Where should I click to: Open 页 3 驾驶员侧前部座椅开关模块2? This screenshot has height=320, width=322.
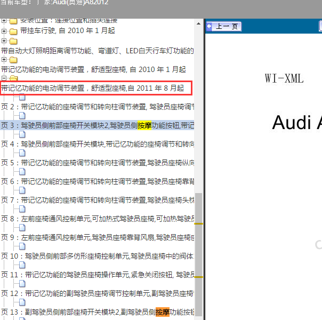[98, 125]
